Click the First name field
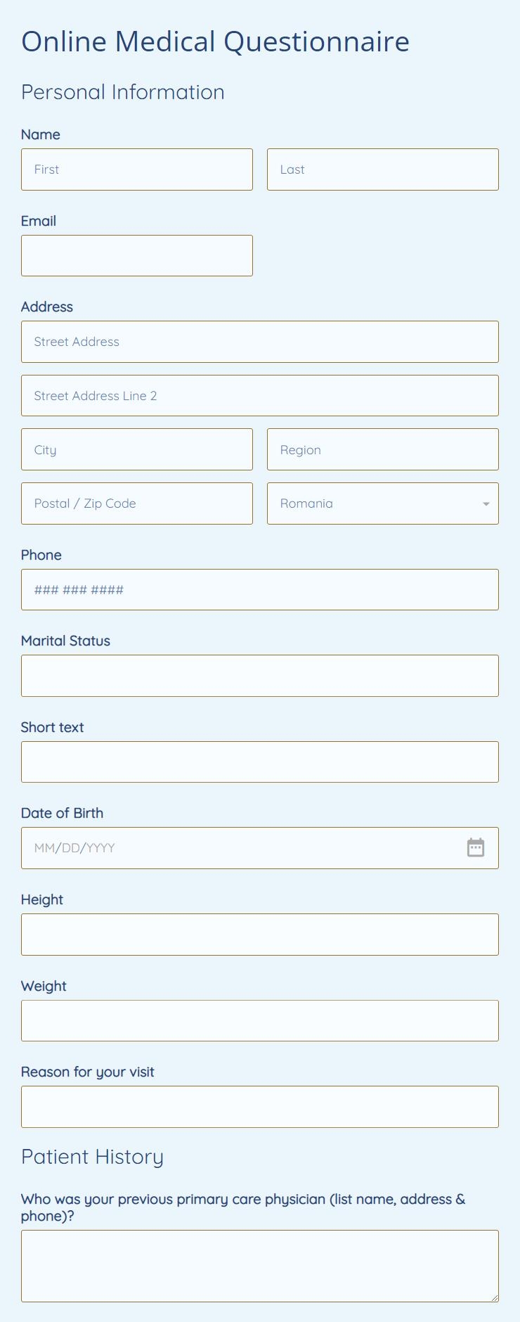520x1322 pixels. point(137,169)
